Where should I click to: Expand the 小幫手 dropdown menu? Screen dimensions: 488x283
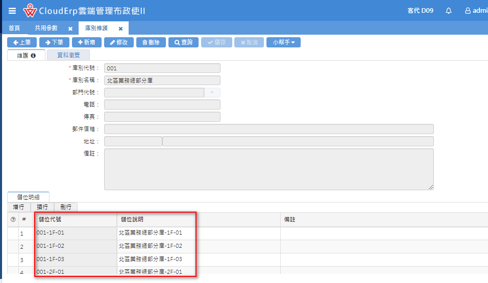283,42
